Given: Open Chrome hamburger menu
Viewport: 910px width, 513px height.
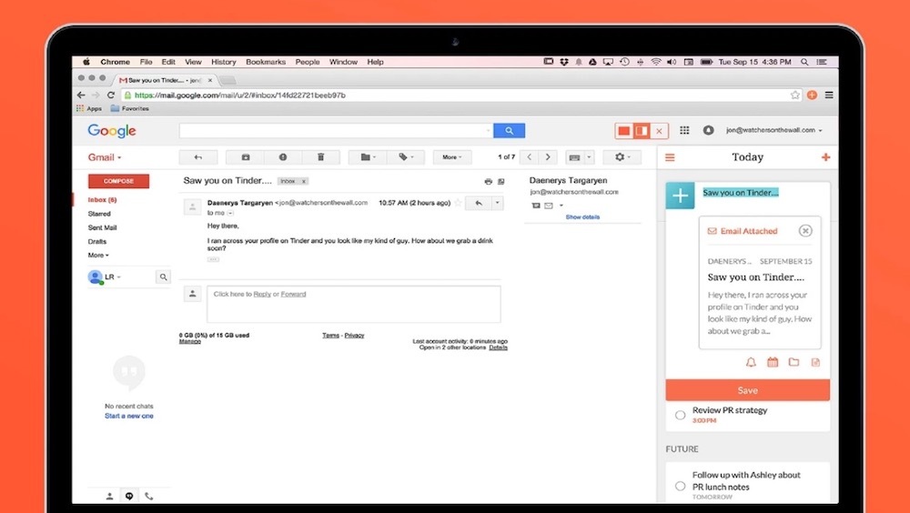Looking at the screenshot, I should click(x=829, y=95).
